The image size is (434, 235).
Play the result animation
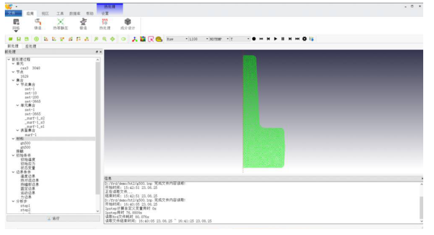275,39
